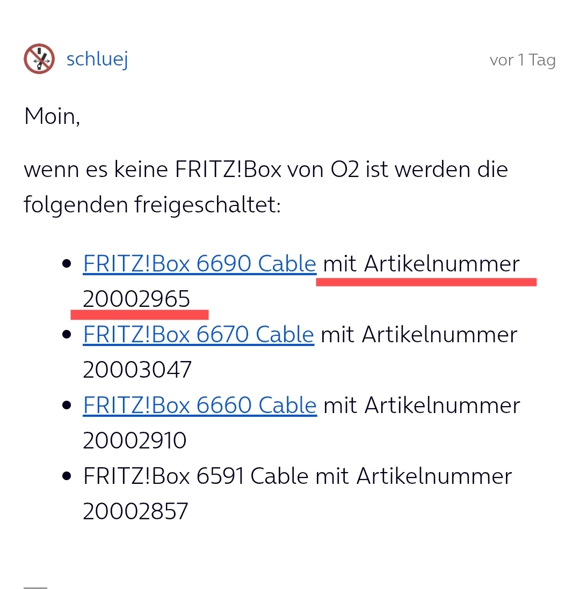Click the bullet before FRITZ!Box 6591
The image size is (580, 589).
click(67, 476)
